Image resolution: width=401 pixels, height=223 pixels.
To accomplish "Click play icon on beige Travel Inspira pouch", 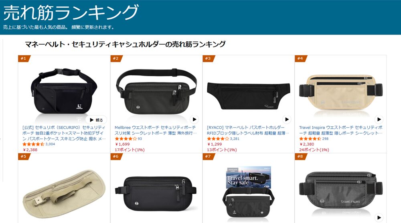I will 379,119.
